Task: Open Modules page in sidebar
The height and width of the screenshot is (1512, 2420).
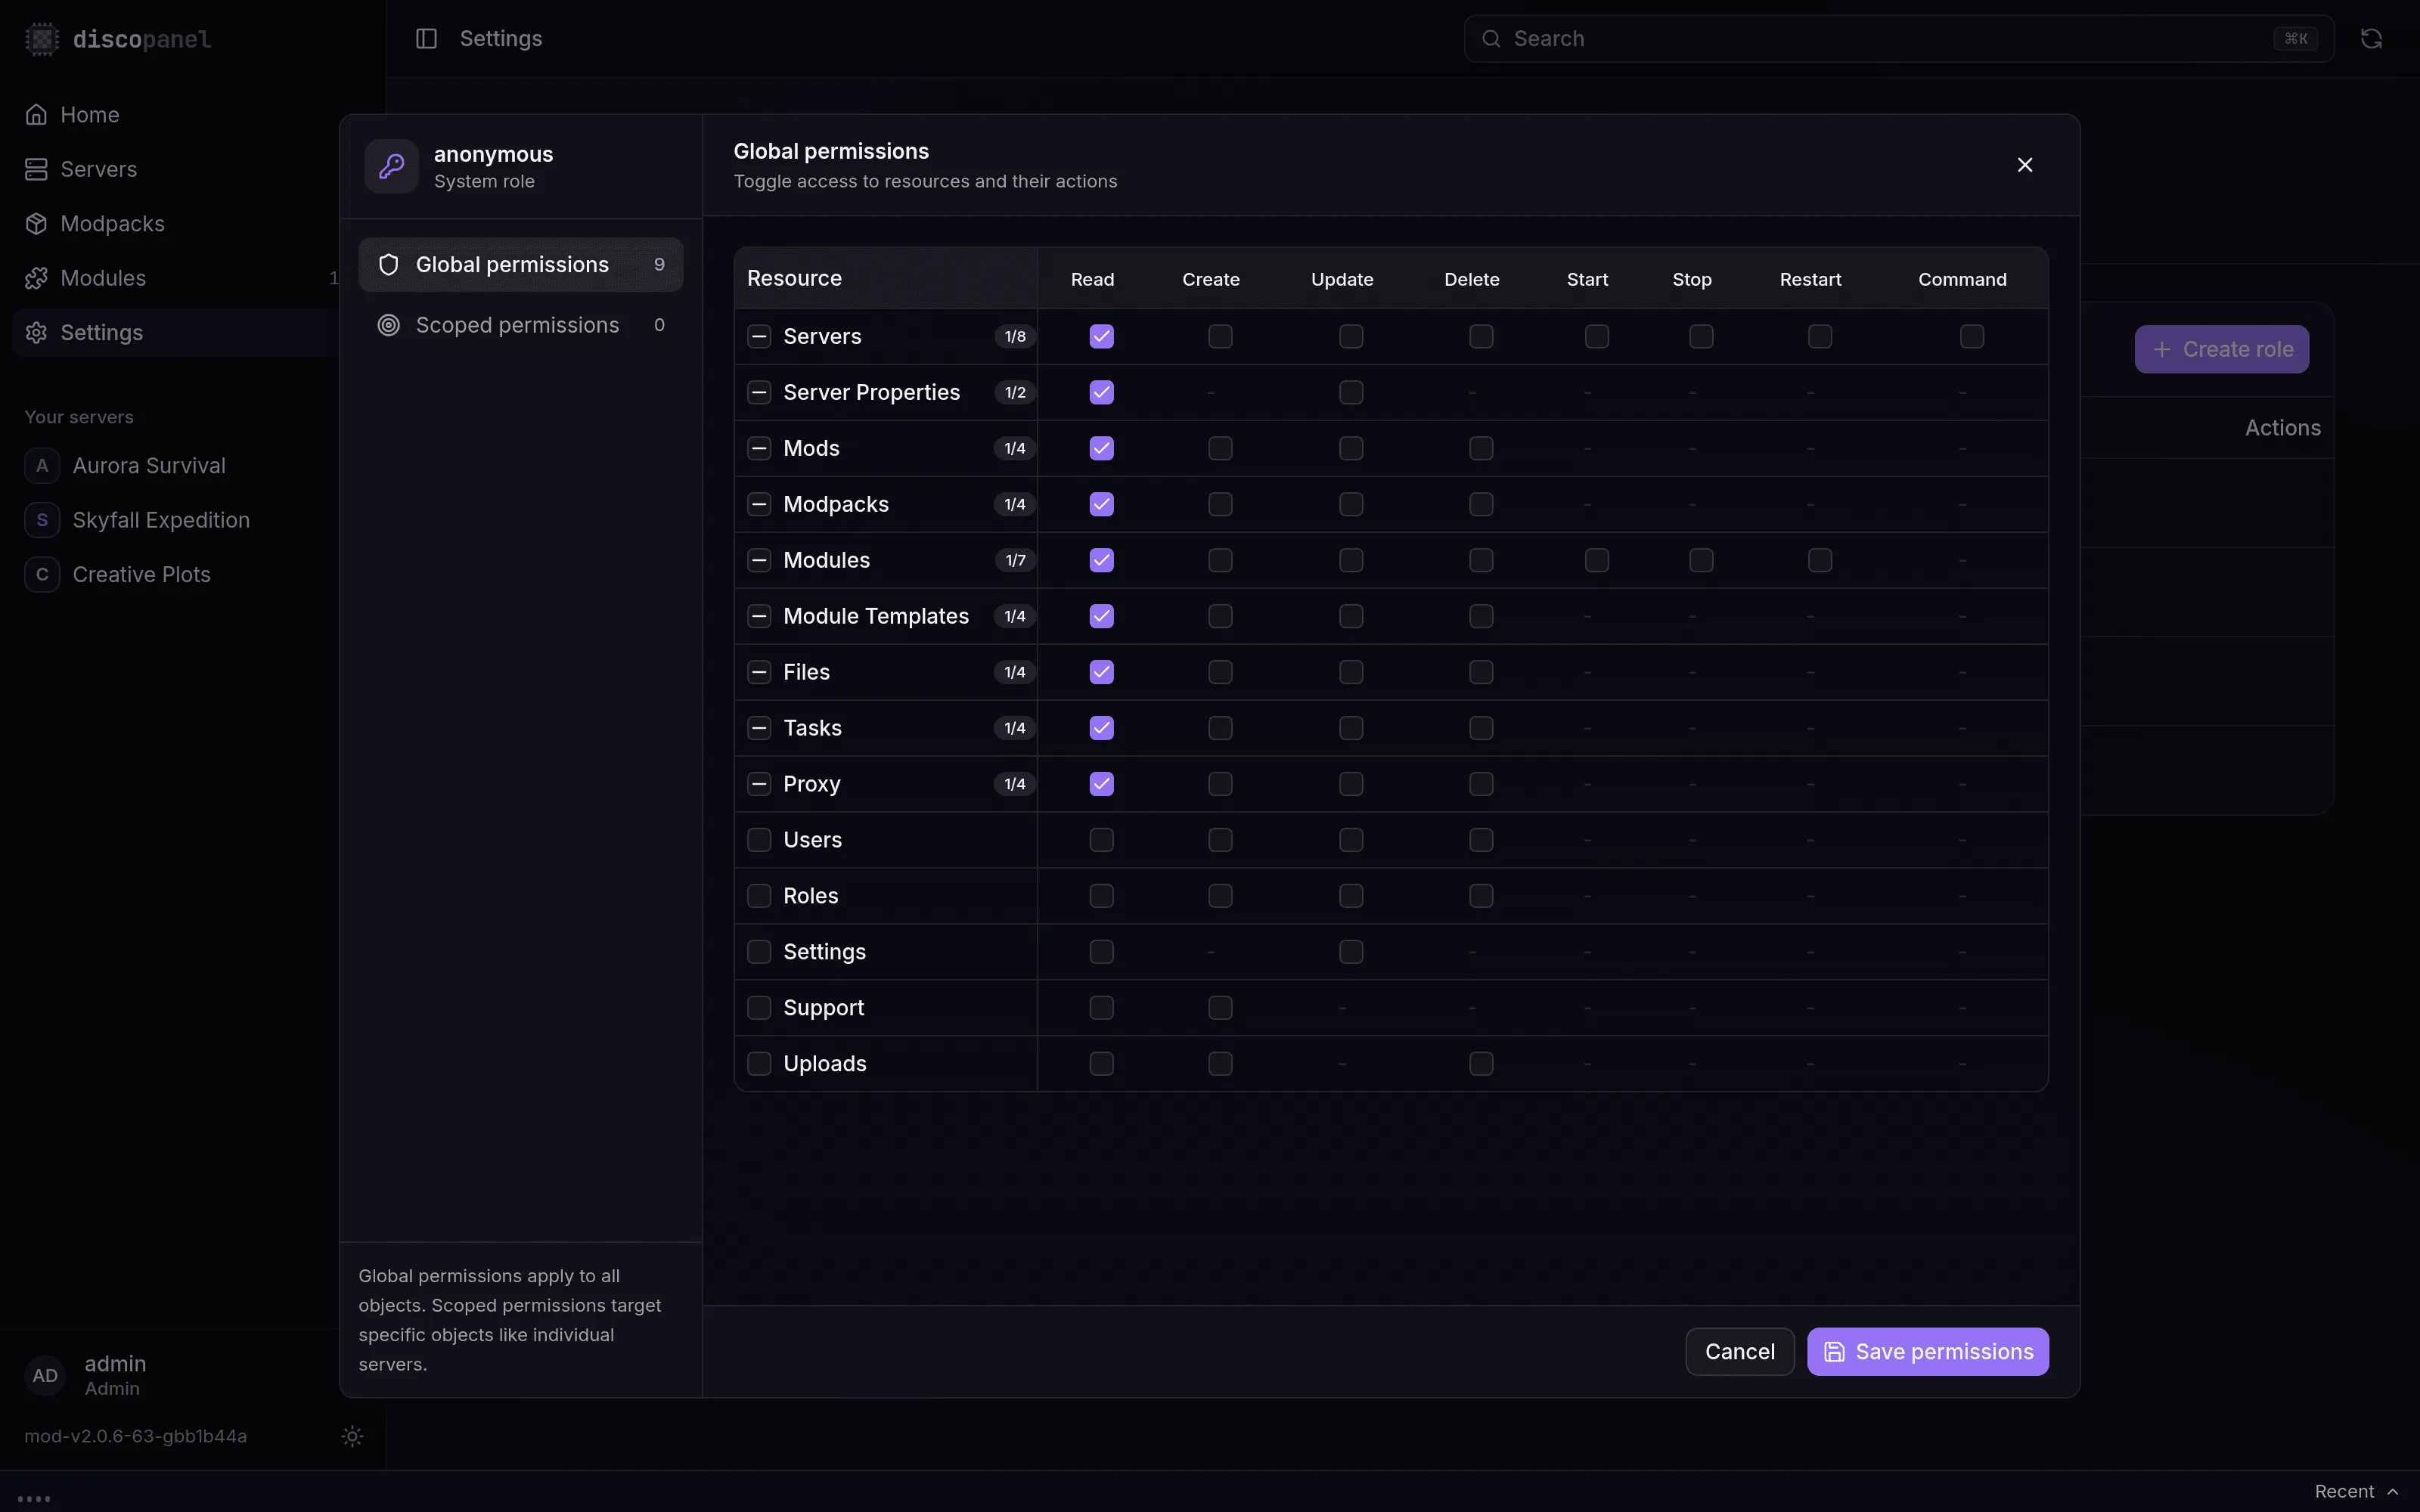Action: click(104, 278)
